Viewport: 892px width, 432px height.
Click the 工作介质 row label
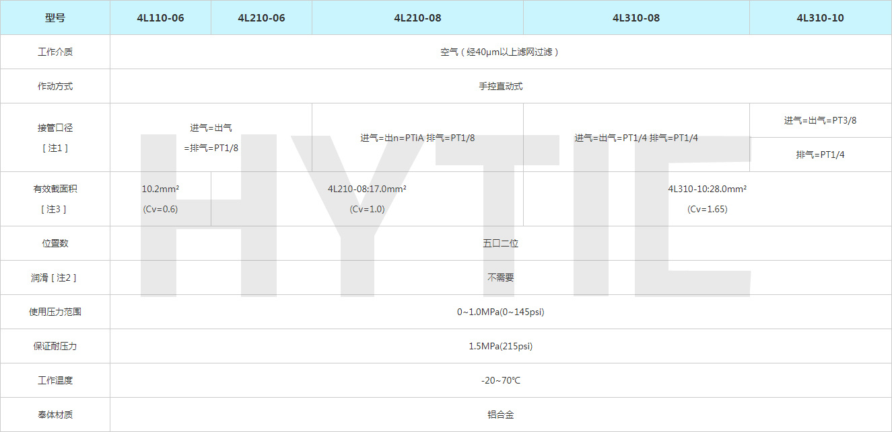pos(55,52)
